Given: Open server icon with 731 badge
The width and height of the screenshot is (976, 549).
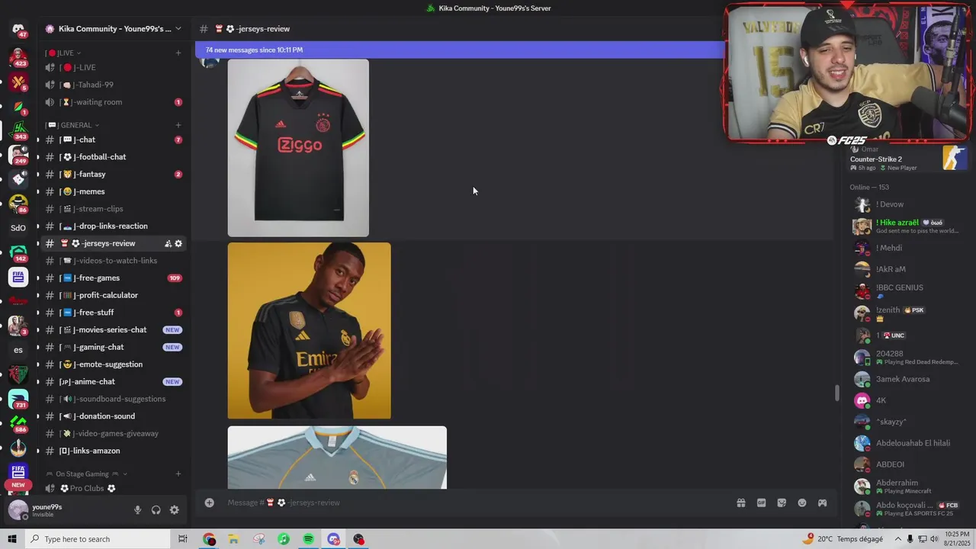Looking at the screenshot, I should pyautogui.click(x=18, y=399).
